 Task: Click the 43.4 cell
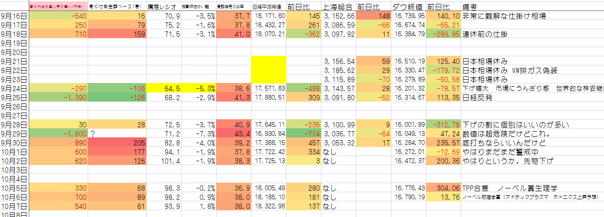[234, 134]
